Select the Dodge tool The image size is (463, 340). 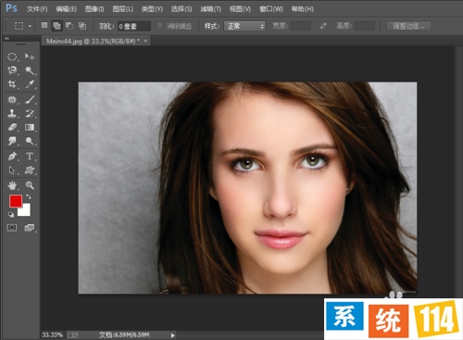tap(30, 141)
